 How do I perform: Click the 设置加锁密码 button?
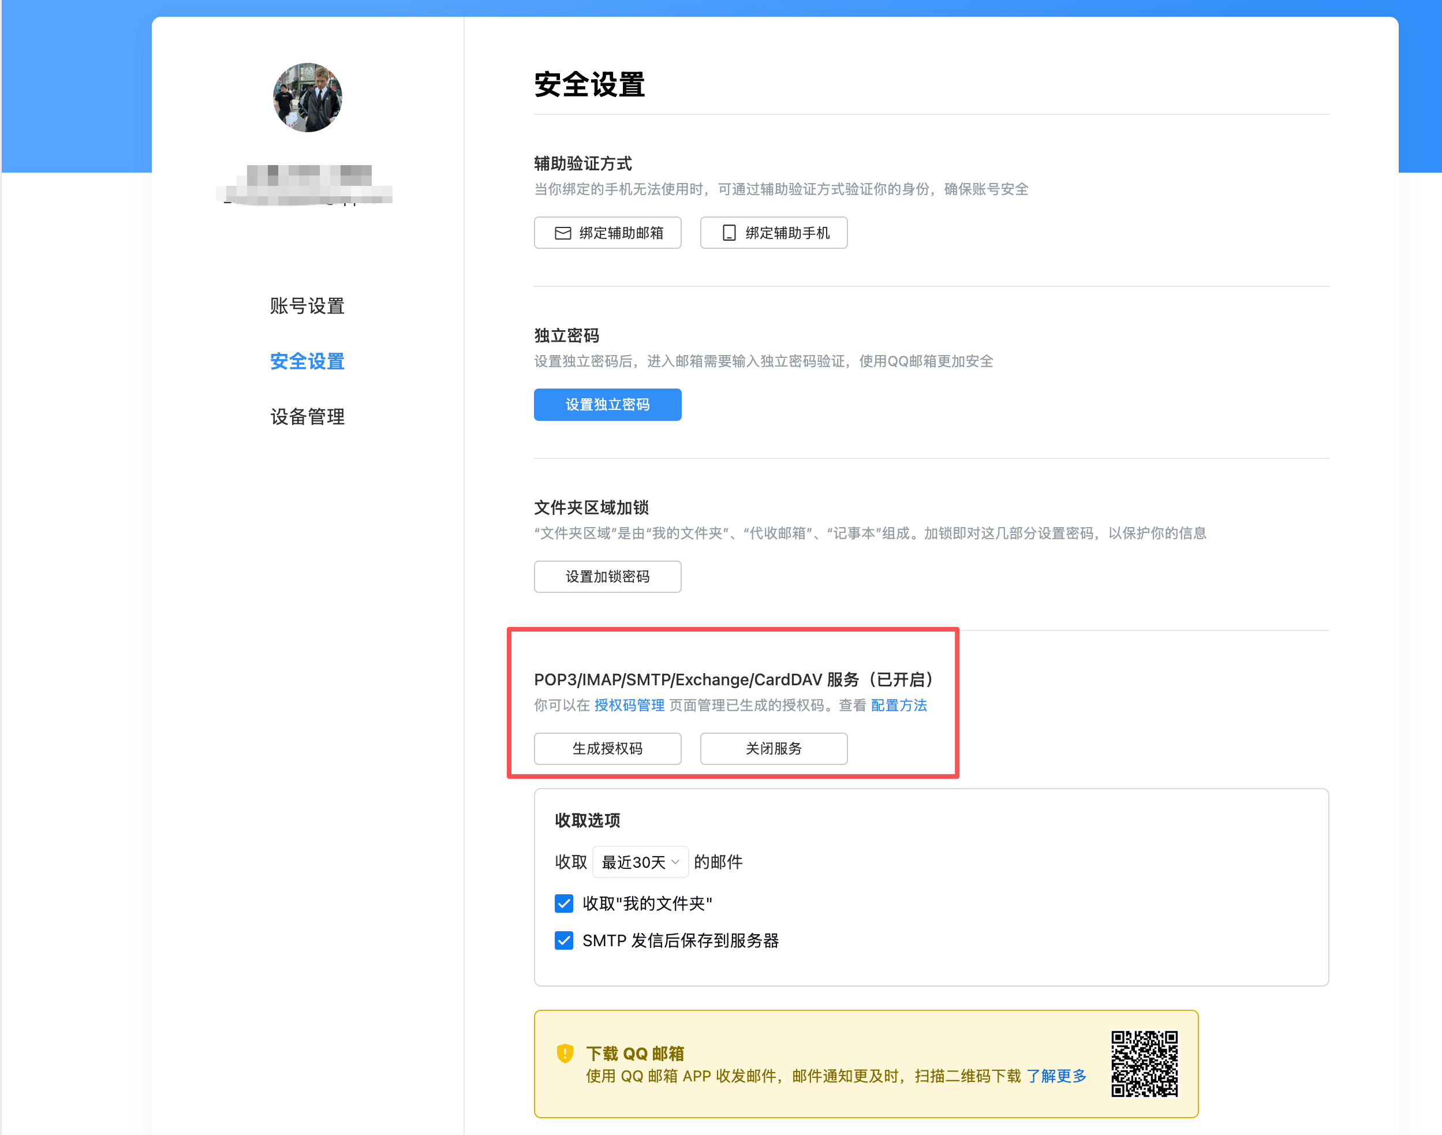click(x=607, y=577)
